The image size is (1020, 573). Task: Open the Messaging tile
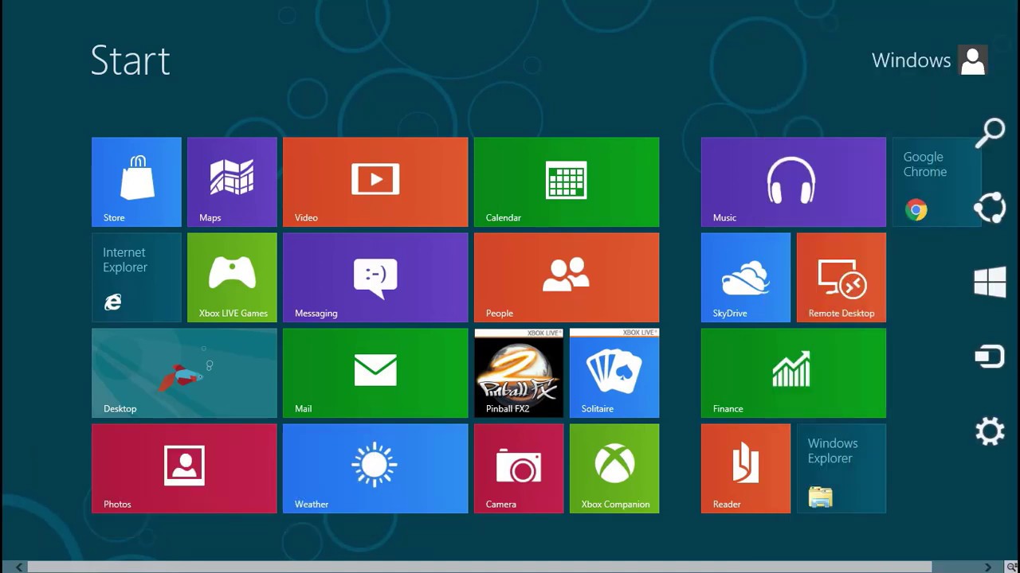tap(375, 278)
